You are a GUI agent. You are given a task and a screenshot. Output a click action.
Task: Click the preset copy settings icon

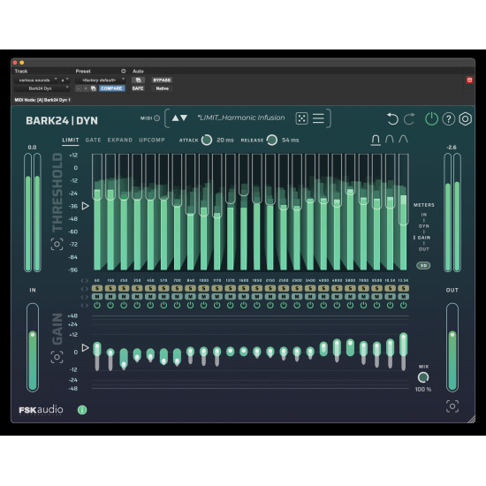point(93,88)
